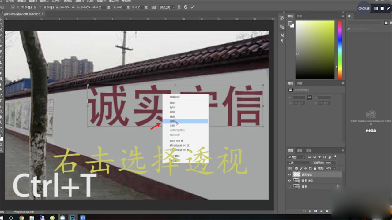This screenshot has width=392, height=220.
Task: Filter layers by smart object icon
Action: [330, 157]
